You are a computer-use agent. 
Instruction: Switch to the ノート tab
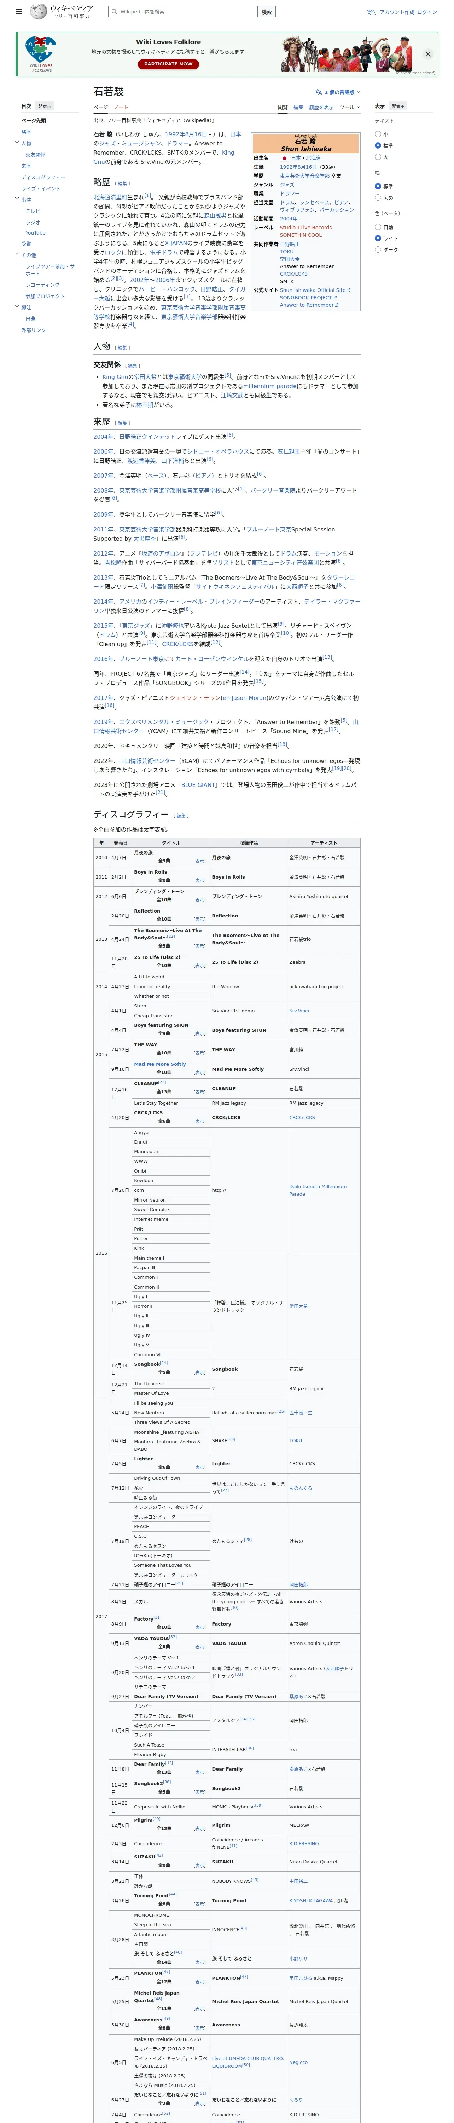[x=121, y=107]
